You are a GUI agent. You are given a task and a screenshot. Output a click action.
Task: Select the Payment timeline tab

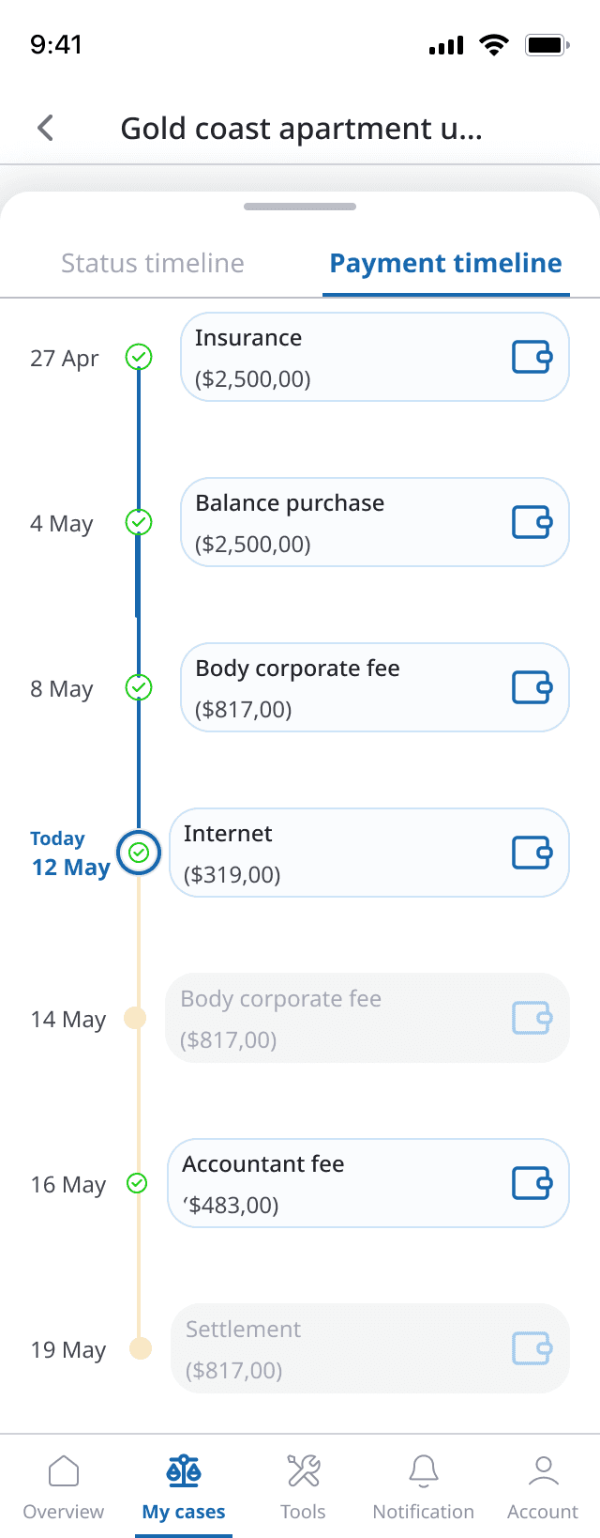(446, 263)
